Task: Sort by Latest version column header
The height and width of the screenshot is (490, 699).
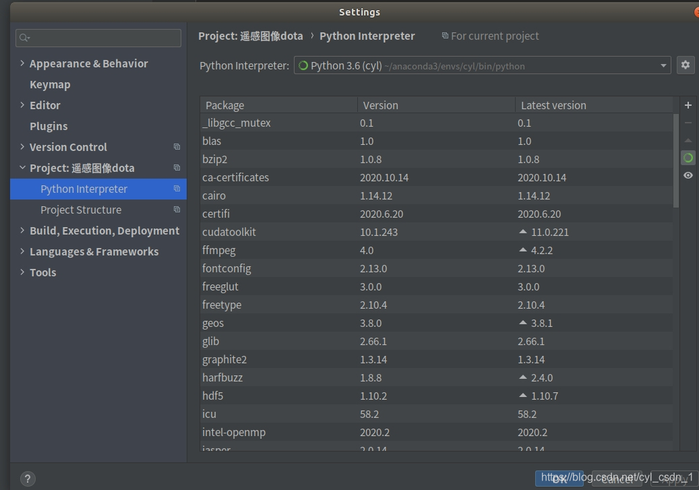Action: coord(595,105)
